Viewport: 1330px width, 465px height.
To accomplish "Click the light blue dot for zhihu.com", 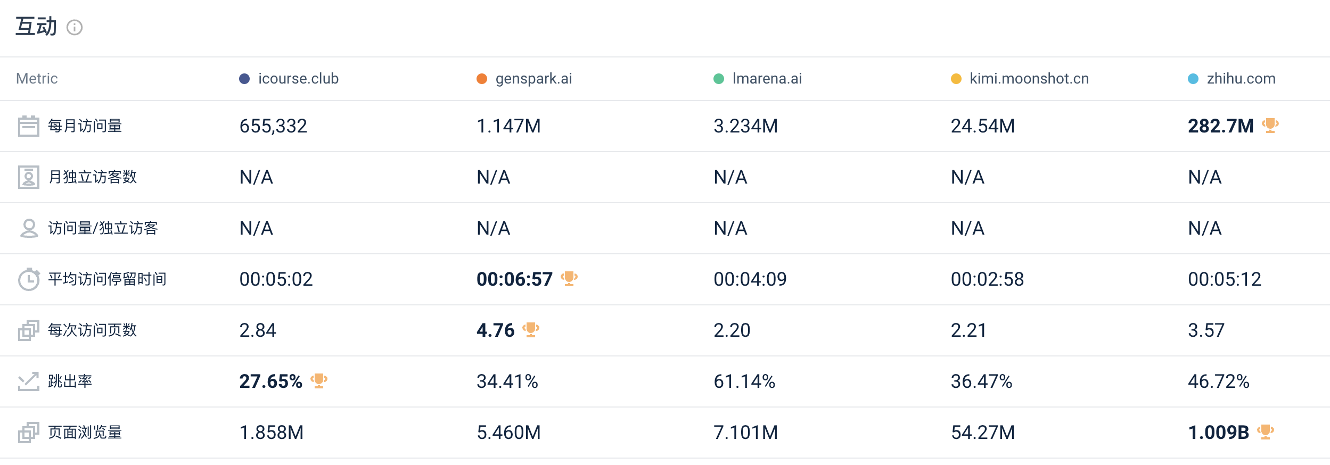I will click(1193, 79).
